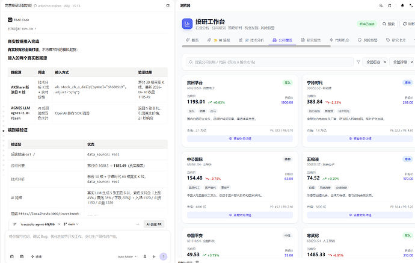Image resolution: width=415 pixels, height=263 pixels.
Task: Click the 投研工作台 purple chart logo
Action: 187,24
